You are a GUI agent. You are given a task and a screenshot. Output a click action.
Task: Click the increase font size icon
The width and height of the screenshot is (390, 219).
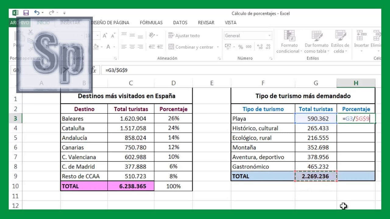[105, 36]
